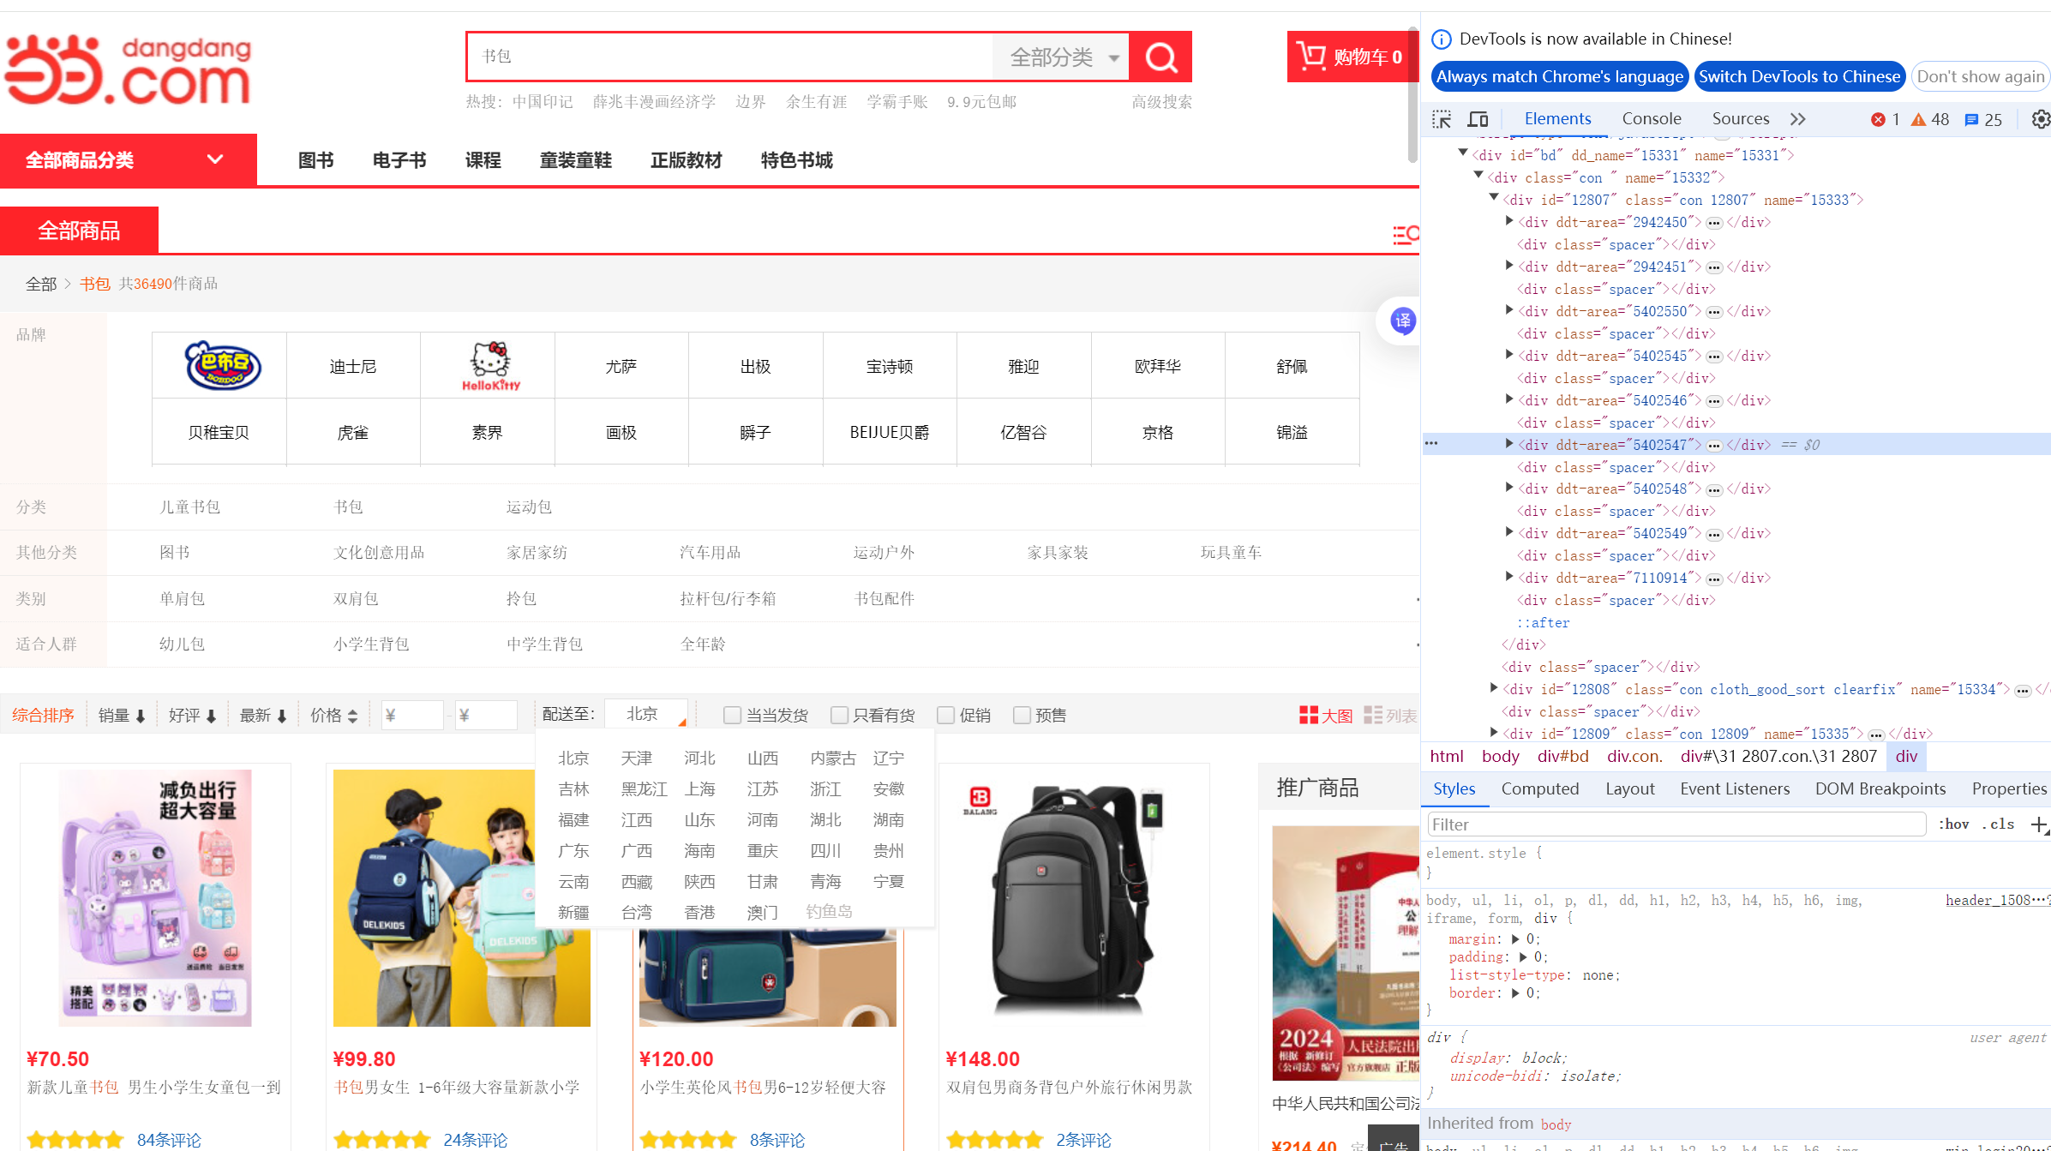The width and height of the screenshot is (2051, 1151).
Task: Expand the ddt-area 5402547 div node
Action: pos(1509,444)
